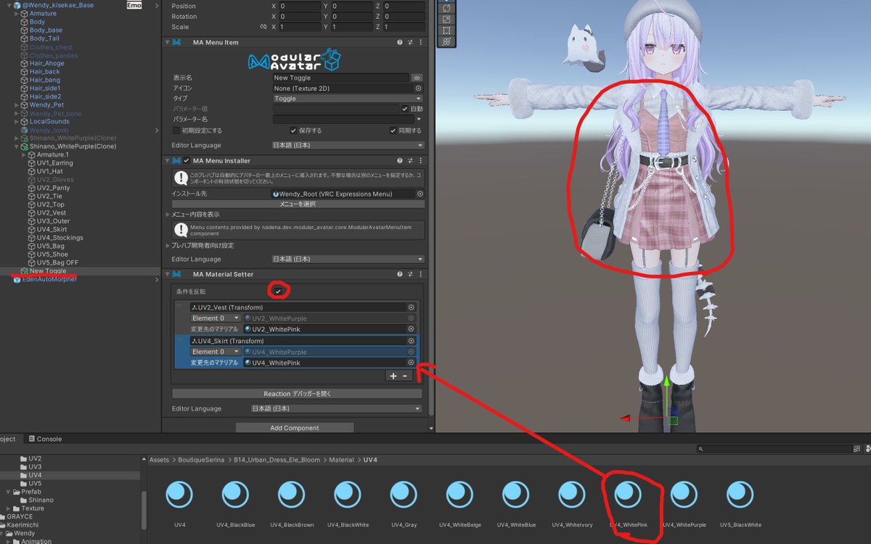This screenshot has height=544, width=871.
Task: Open object picker for UV4_WhitePink material field
Action: pyautogui.click(x=412, y=363)
